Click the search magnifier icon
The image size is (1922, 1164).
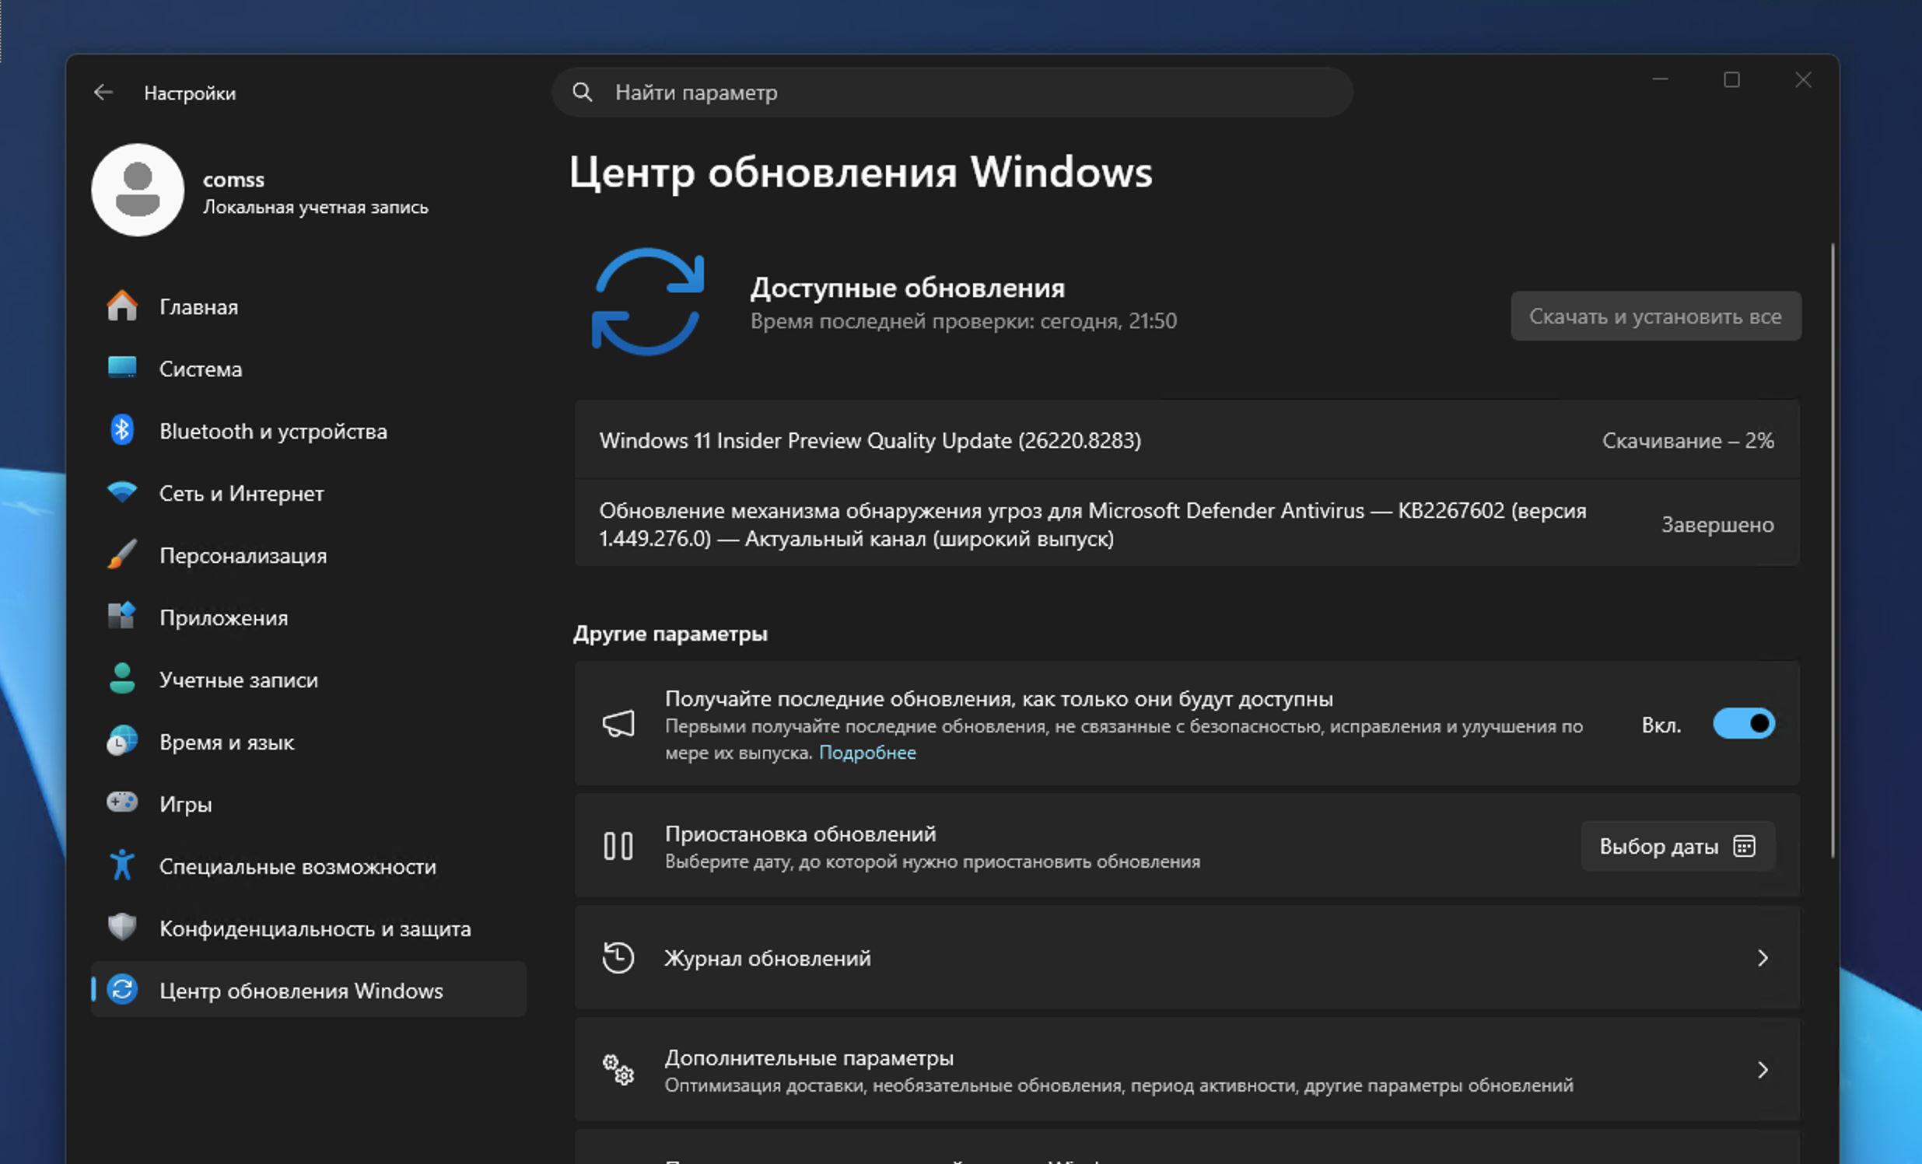[x=582, y=92]
